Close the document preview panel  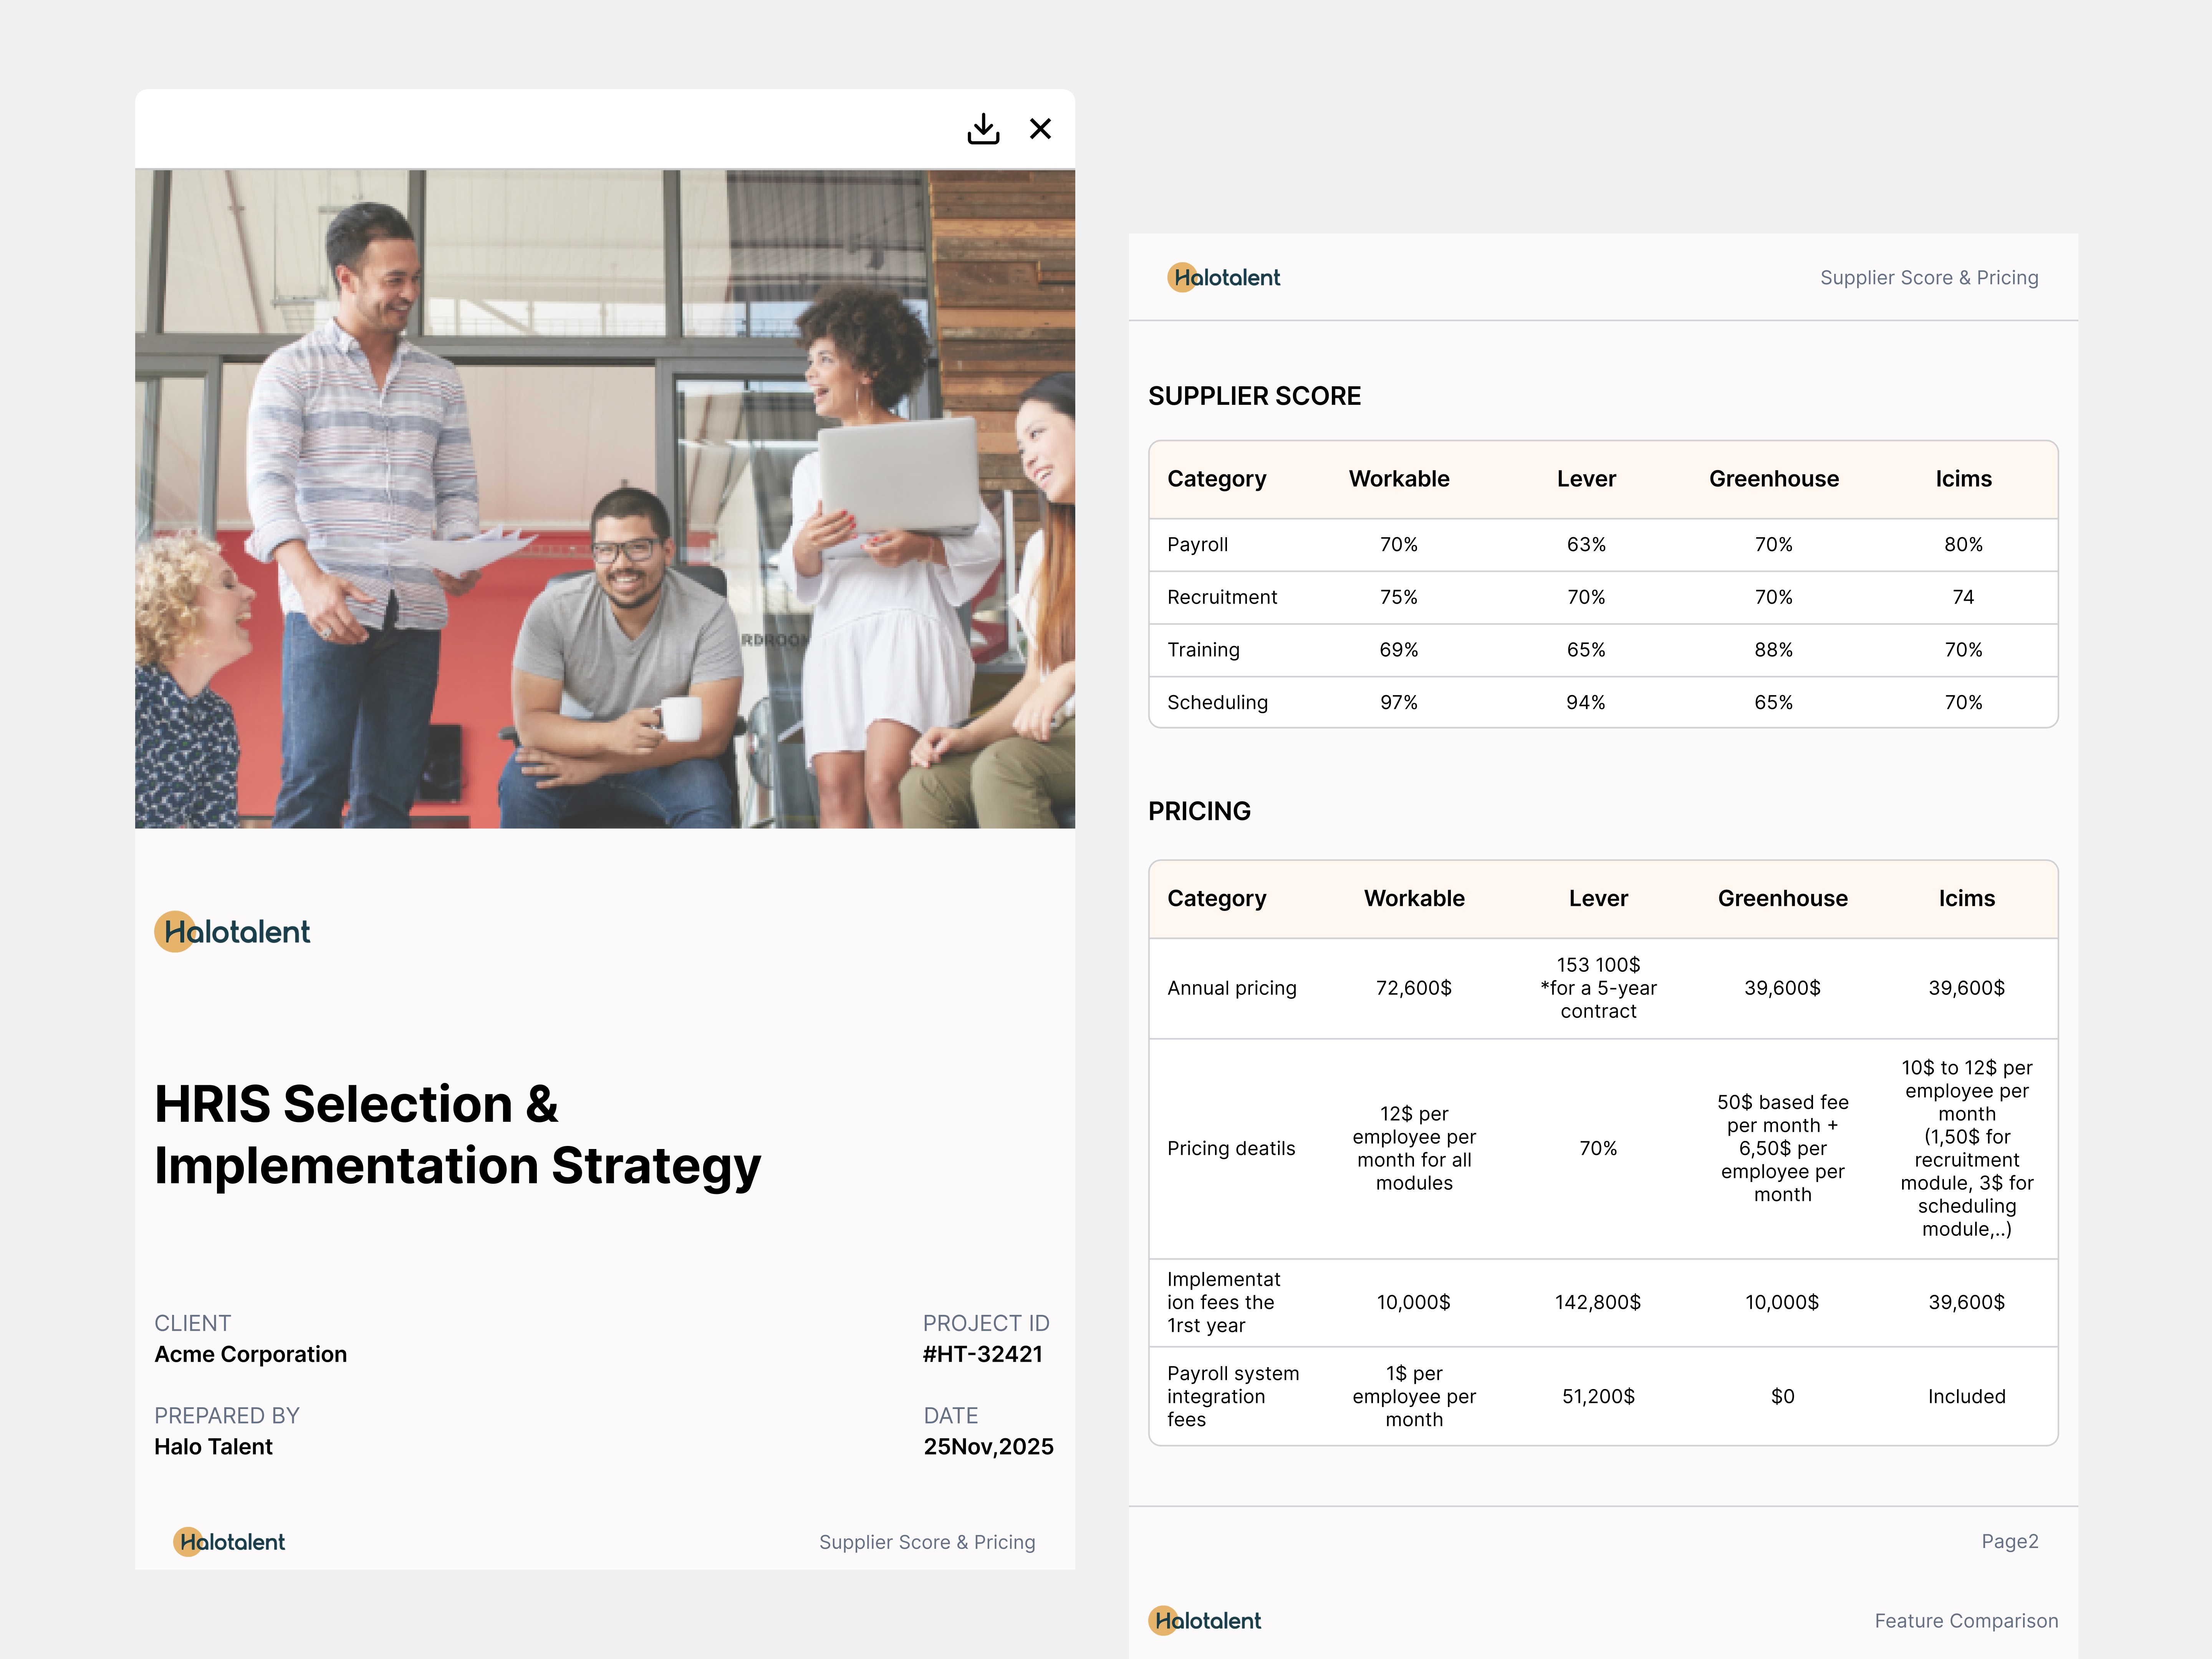[1040, 129]
